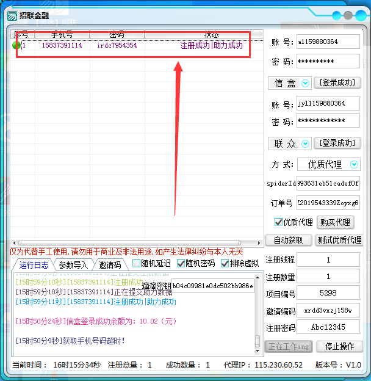Click the 成功数量 1 status text
371x381 pixels.
click(188, 365)
